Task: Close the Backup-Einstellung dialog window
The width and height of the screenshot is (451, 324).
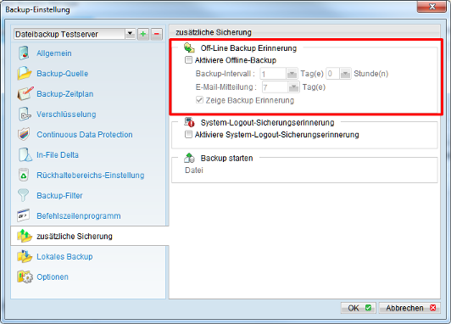Action: [432, 6]
